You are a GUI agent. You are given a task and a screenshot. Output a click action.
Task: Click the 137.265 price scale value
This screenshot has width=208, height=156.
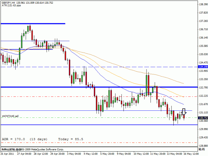click(203, 21)
